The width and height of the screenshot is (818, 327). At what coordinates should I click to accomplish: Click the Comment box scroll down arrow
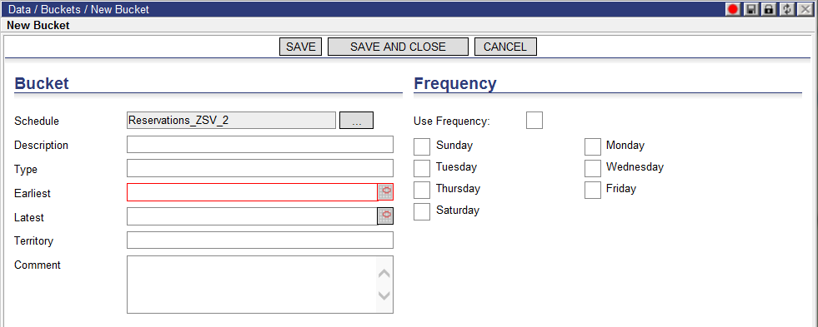384,295
